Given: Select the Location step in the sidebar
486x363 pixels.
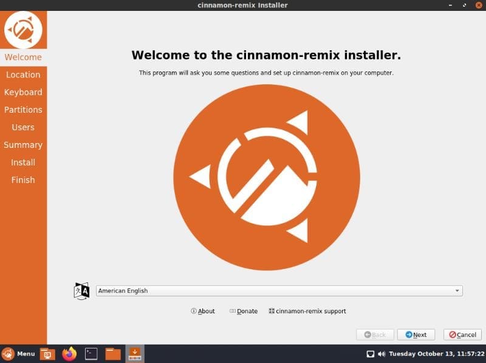Looking at the screenshot, I should [23, 75].
